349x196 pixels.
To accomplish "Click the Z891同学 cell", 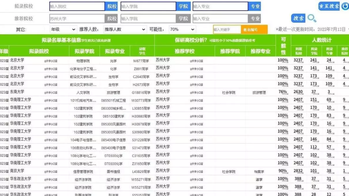I will (141, 69).
